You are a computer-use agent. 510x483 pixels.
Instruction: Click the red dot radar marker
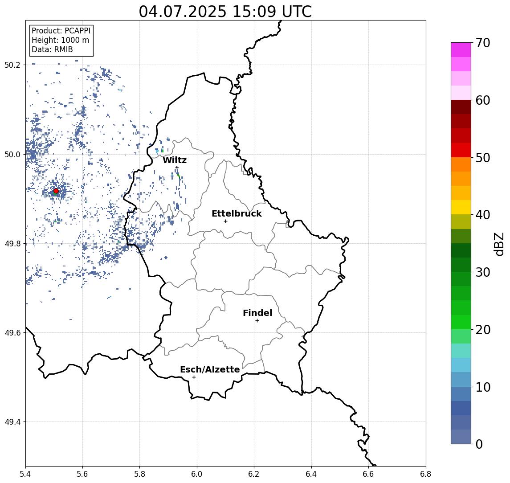coord(56,191)
